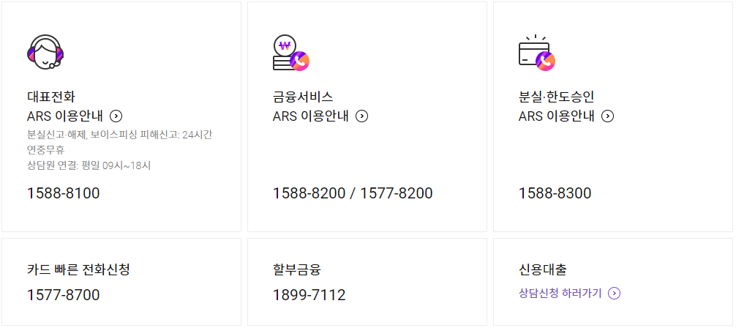Select the 1899-7112 할부금융 number
The width and height of the screenshot is (736, 328).
(x=309, y=295)
